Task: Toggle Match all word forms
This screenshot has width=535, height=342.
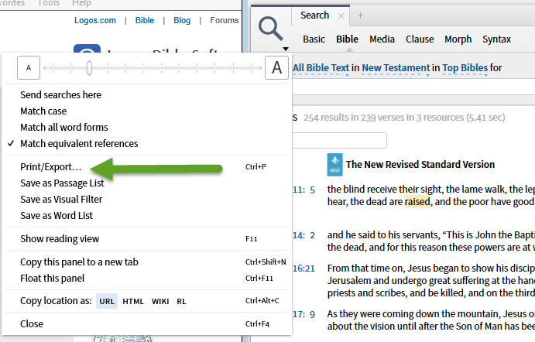Action: click(x=64, y=128)
